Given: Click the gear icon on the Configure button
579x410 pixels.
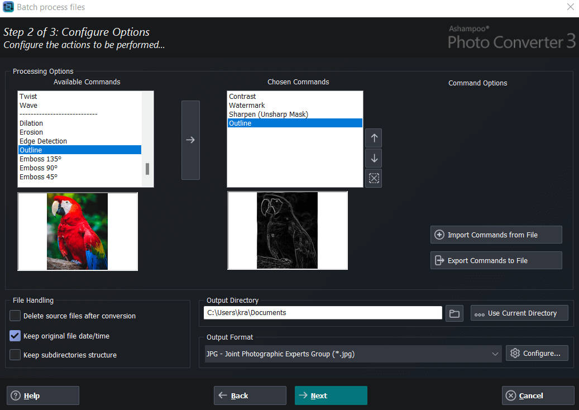Looking at the screenshot, I should pyautogui.click(x=514, y=352).
